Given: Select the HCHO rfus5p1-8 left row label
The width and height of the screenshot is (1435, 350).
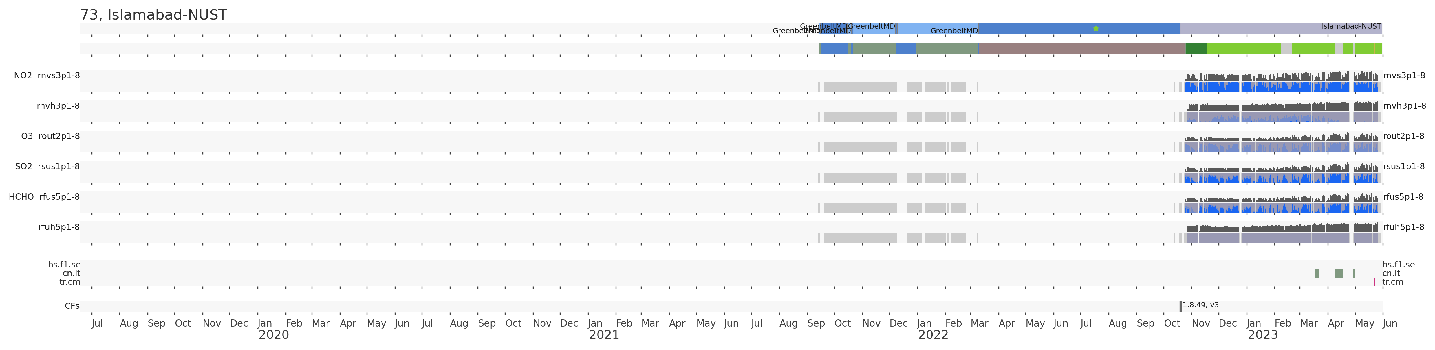Looking at the screenshot, I should click(44, 197).
